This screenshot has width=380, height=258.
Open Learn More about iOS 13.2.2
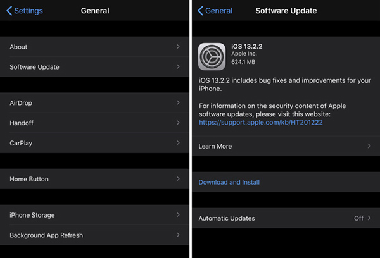pyautogui.click(x=286, y=146)
